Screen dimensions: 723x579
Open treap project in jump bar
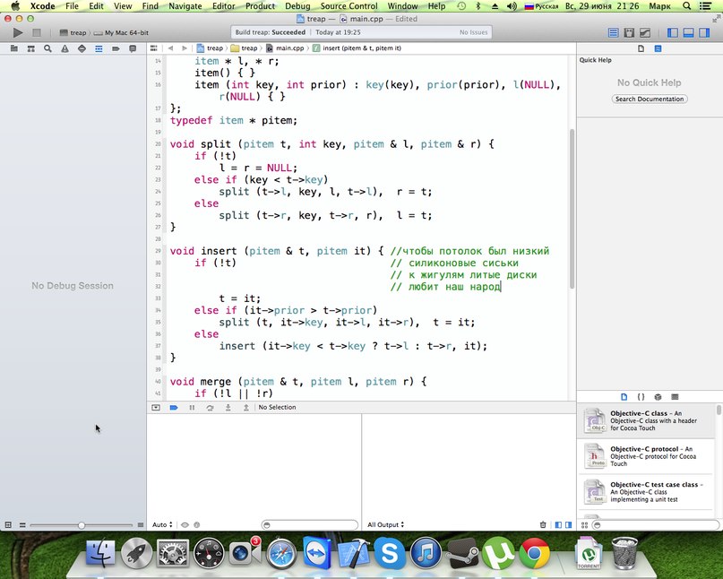coord(210,48)
